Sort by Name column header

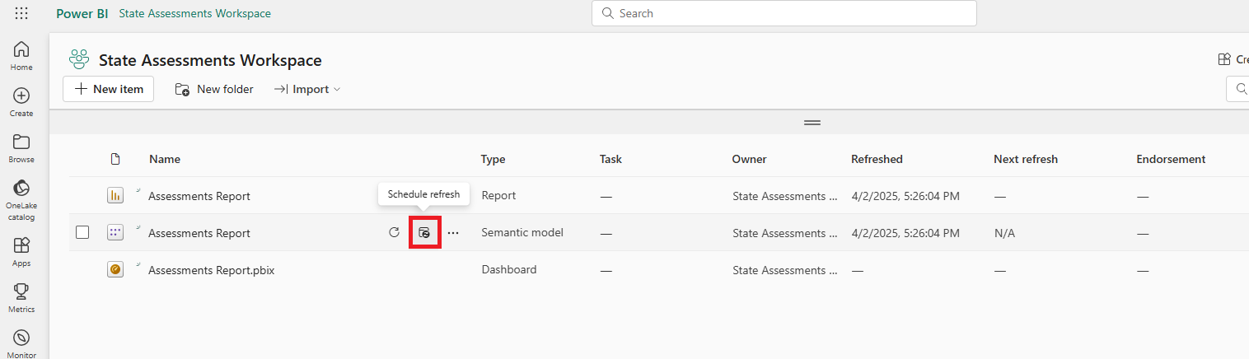tap(164, 159)
